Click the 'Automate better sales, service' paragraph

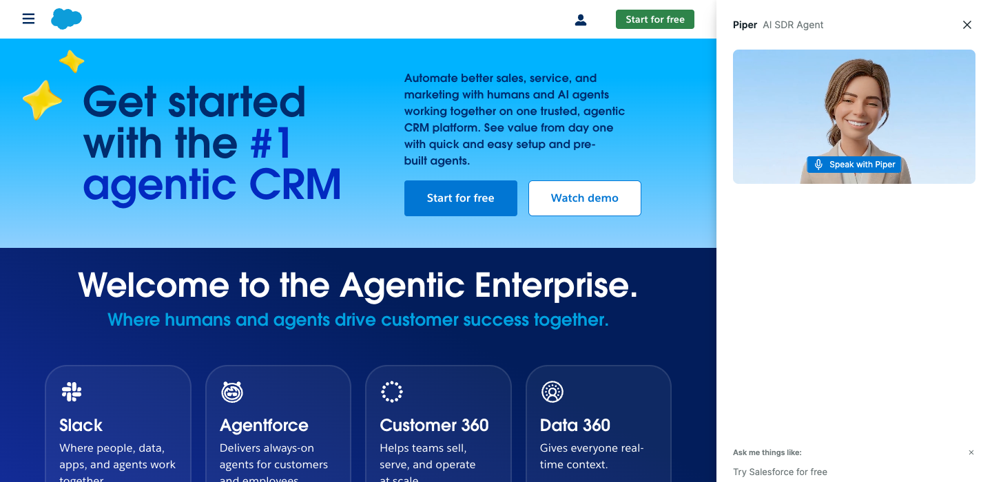pos(515,120)
